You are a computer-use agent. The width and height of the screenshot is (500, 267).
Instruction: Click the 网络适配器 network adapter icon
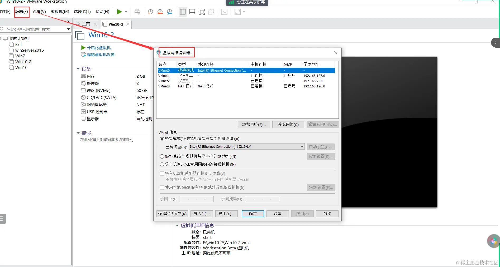[83, 105]
